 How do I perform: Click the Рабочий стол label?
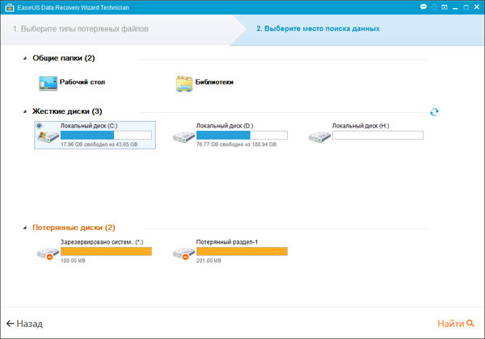pos(82,82)
